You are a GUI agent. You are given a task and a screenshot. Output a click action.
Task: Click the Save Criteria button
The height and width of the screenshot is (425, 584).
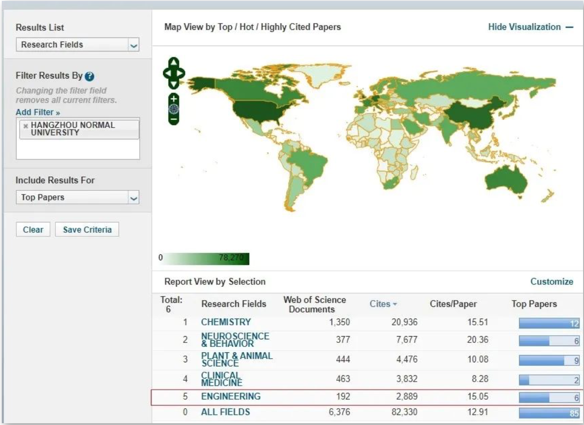(87, 230)
